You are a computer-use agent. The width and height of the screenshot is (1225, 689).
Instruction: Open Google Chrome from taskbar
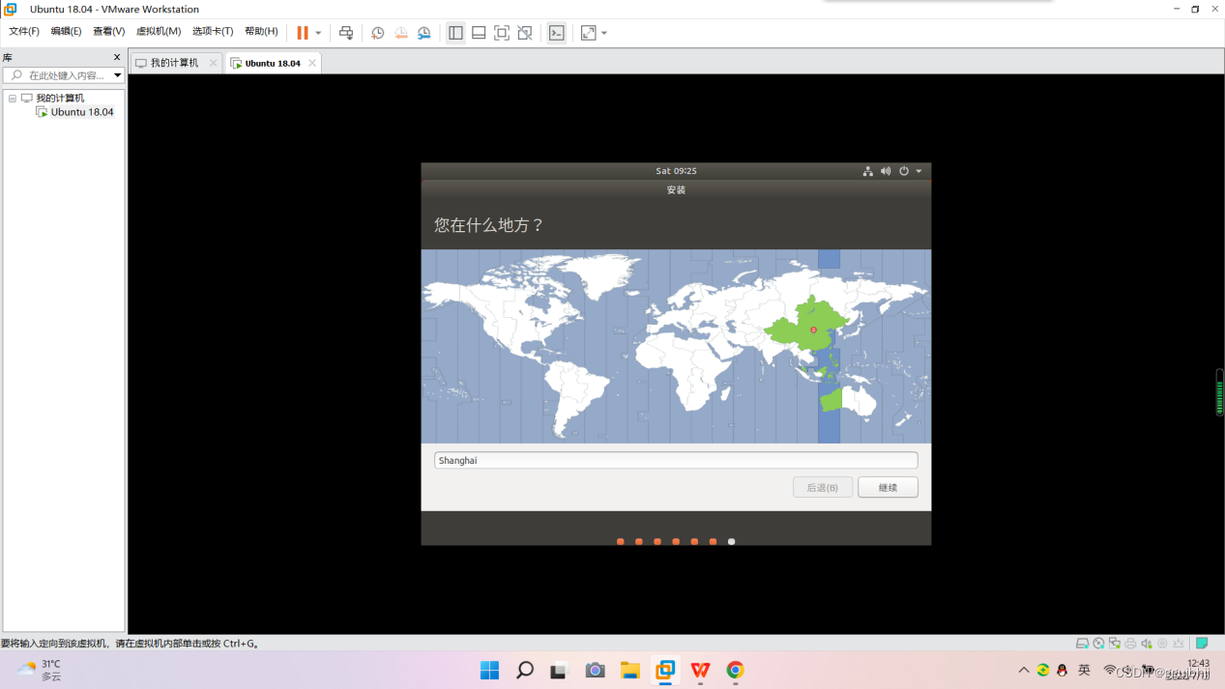click(x=735, y=670)
